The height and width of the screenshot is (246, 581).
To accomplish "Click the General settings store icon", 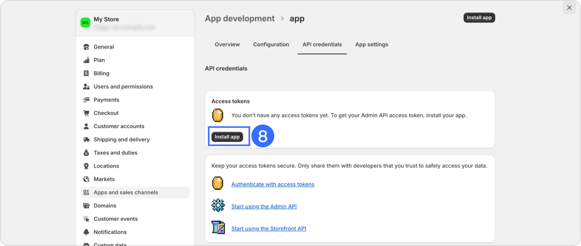I will coord(86,47).
